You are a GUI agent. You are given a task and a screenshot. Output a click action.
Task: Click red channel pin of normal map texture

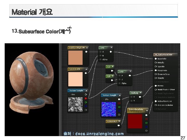(119, 103)
